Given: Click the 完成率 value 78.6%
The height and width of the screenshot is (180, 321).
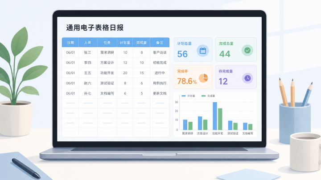Looking at the screenshot, I should point(187,81).
